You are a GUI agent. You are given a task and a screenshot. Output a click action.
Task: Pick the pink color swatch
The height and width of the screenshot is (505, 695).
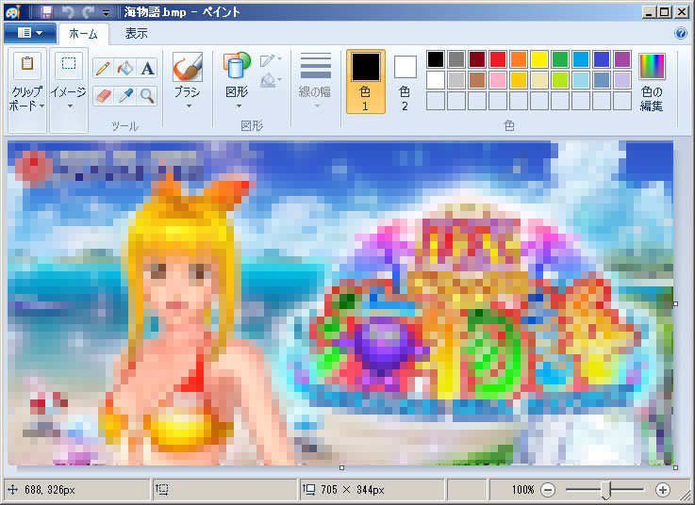(498, 80)
